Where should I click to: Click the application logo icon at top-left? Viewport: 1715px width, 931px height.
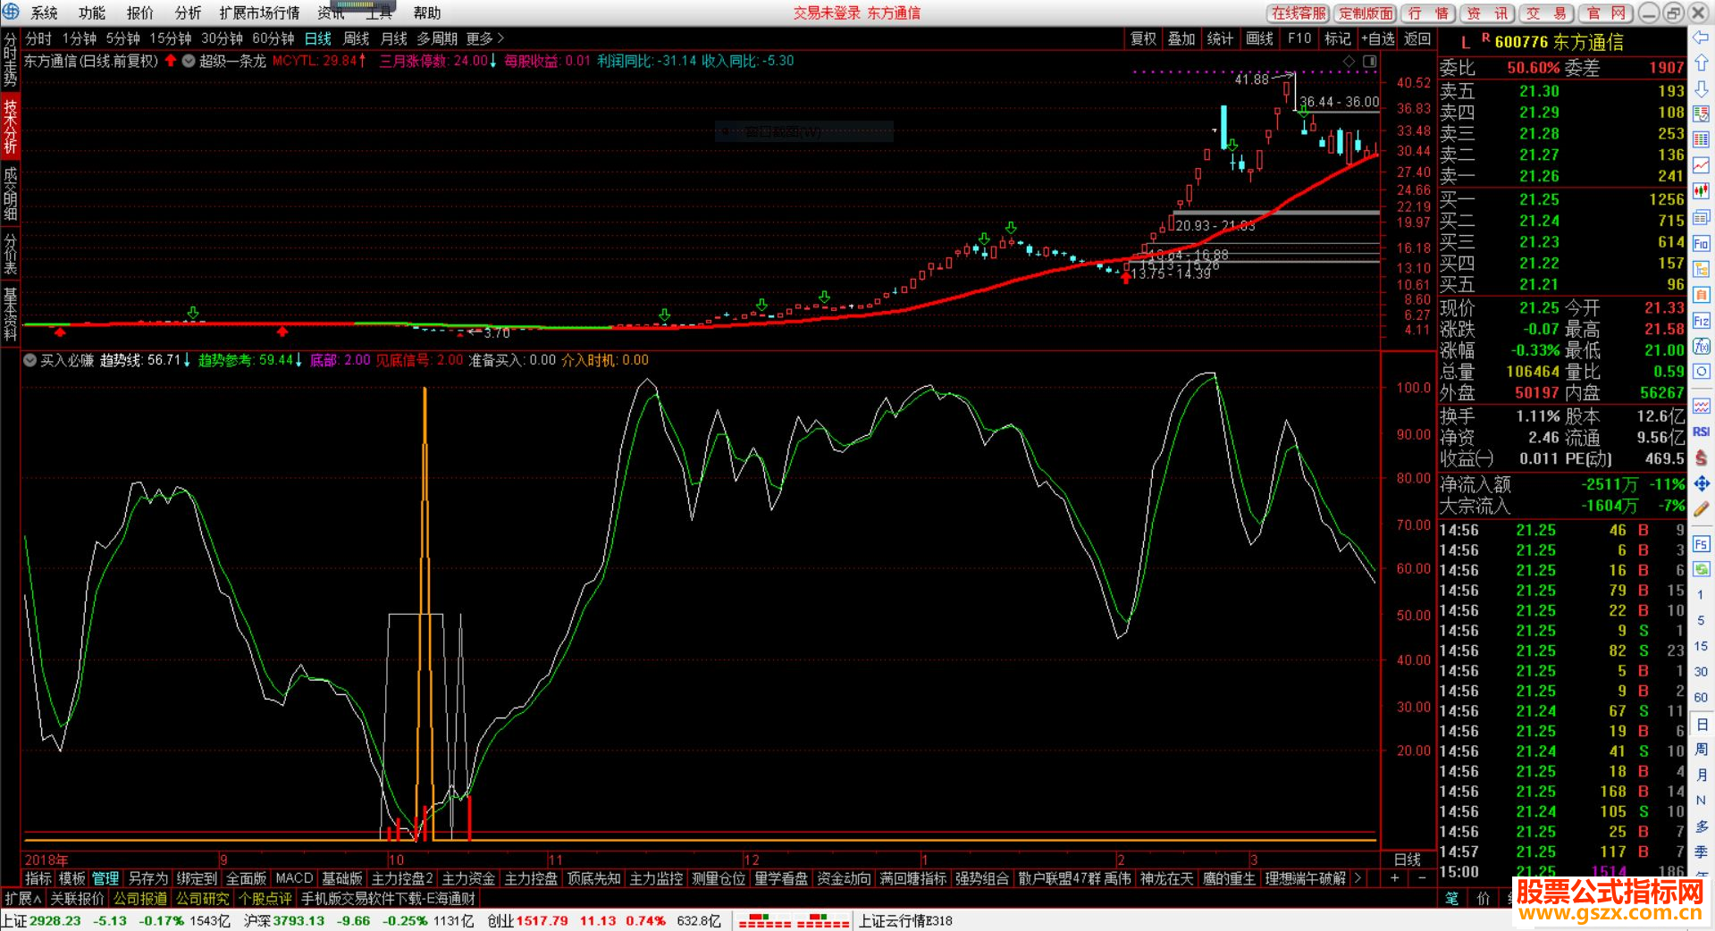(11, 12)
